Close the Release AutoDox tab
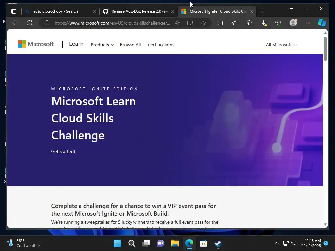 click(173, 11)
